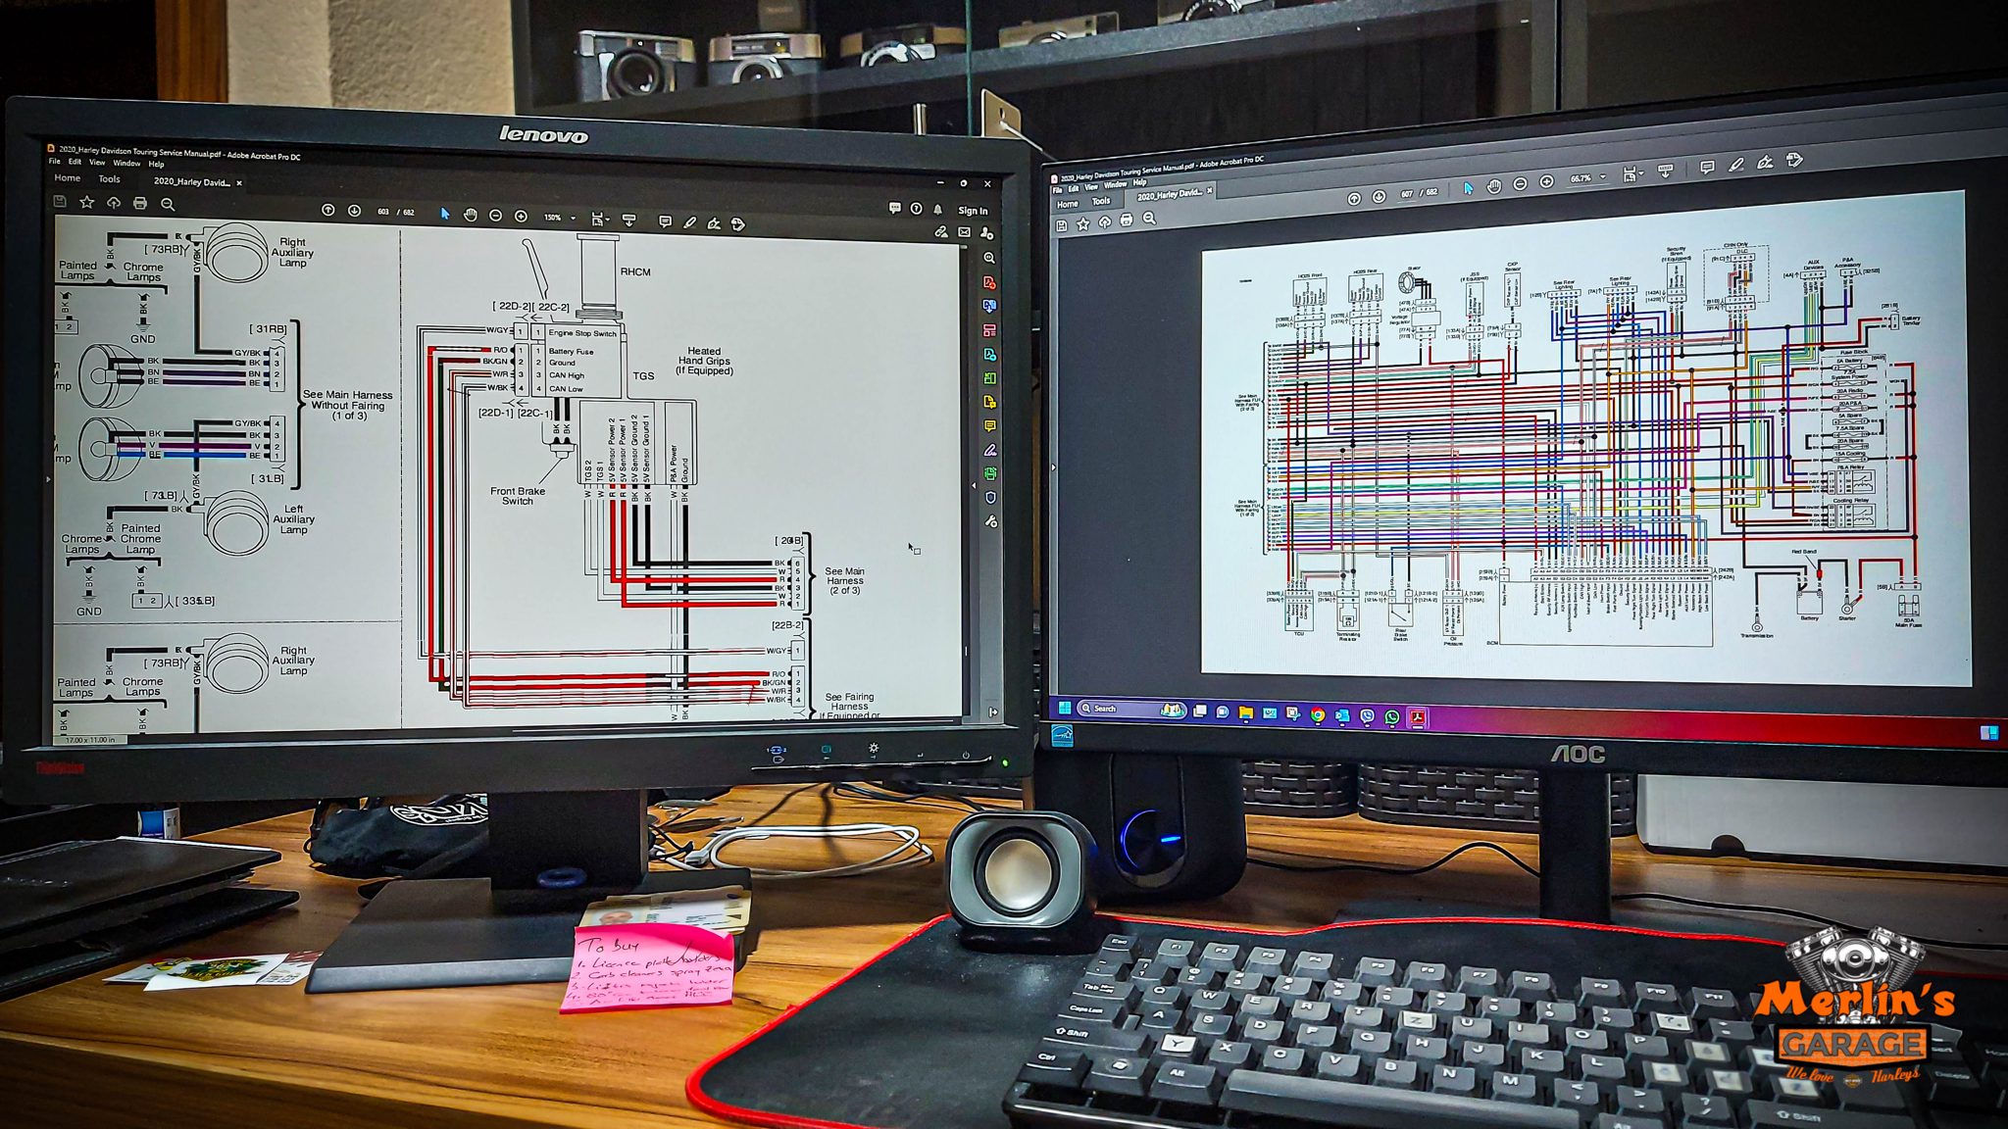This screenshot has width=2008, height=1129.
Task: Star the file in left Acrobat window
Action: pyautogui.click(x=87, y=202)
